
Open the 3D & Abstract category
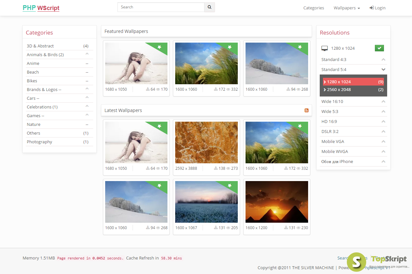tap(59, 46)
